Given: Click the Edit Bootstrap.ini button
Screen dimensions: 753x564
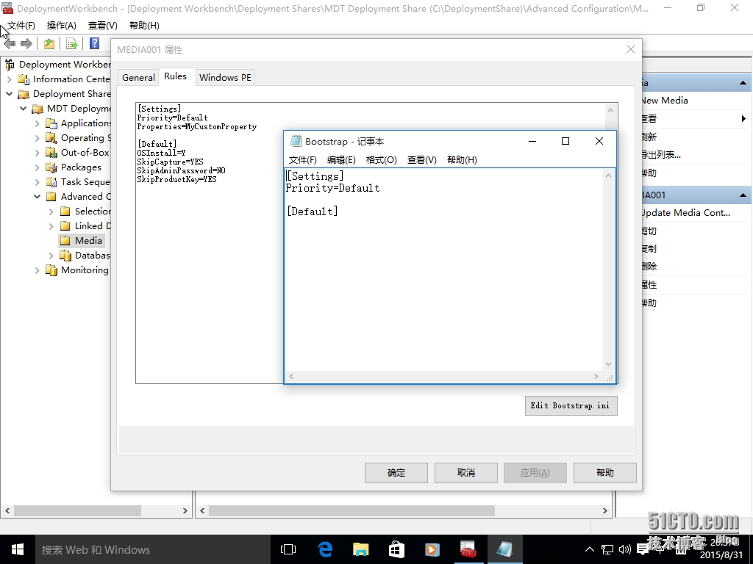Looking at the screenshot, I should point(571,405).
